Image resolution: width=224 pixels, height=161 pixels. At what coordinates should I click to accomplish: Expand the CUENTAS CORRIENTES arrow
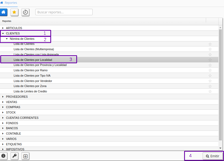point(3,118)
